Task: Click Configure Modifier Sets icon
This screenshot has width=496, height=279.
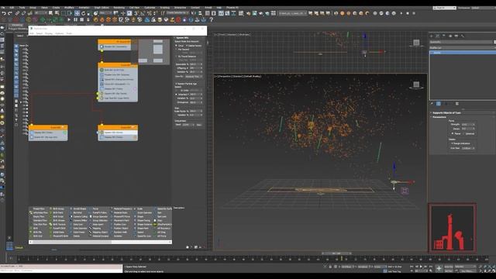Action: pos(457,104)
